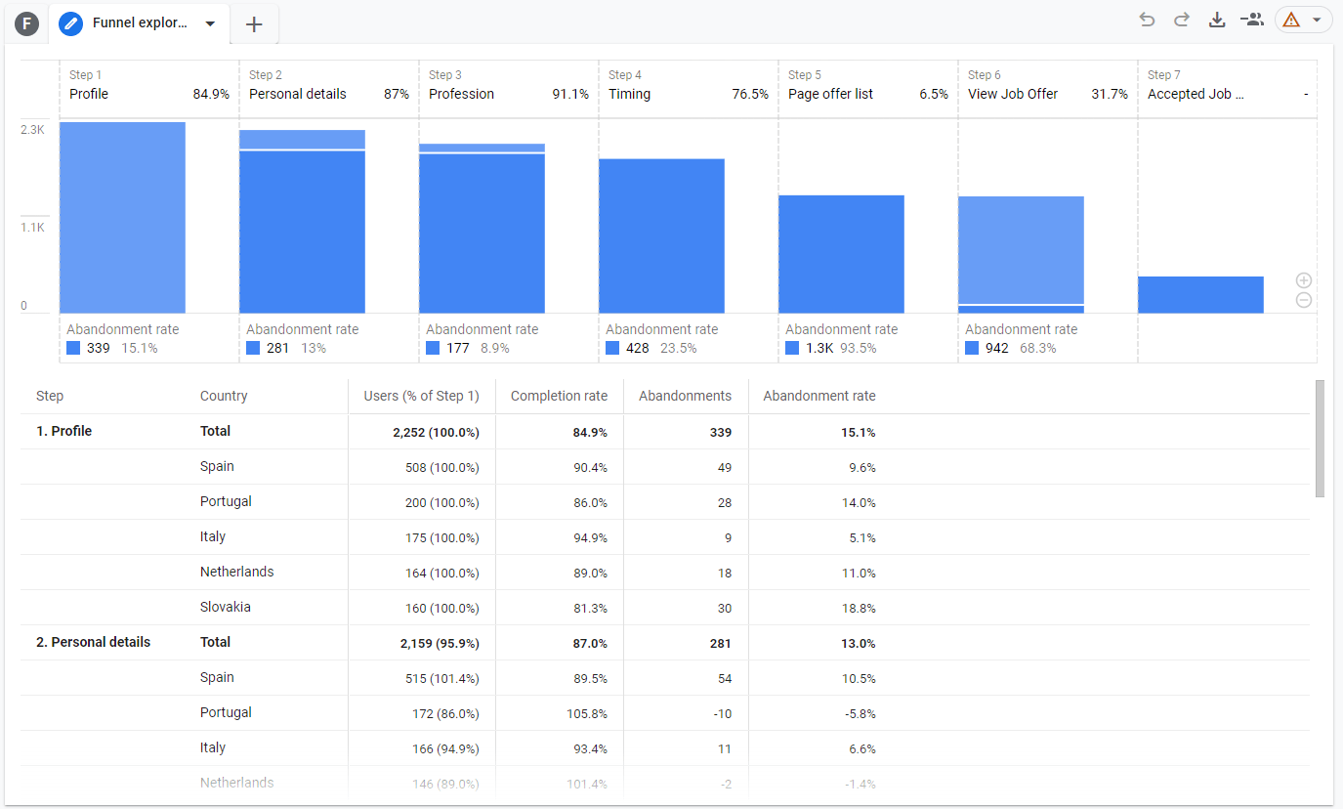Click the Step 1 Profile bar
The width and height of the screenshot is (1343, 809).
[x=122, y=217]
